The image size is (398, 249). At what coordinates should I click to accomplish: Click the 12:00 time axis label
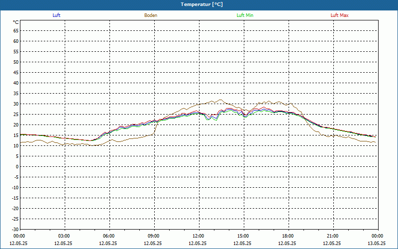tap(199, 236)
